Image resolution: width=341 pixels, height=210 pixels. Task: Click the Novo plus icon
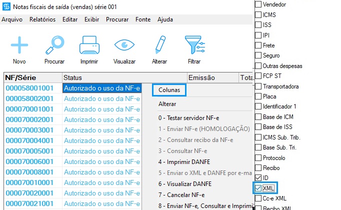(x=19, y=45)
